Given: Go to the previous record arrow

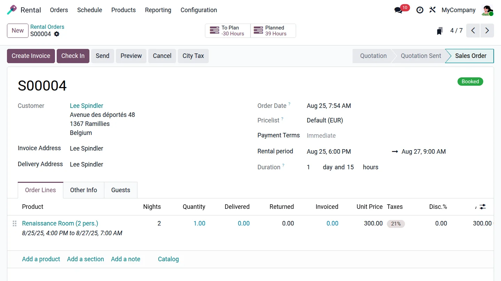Looking at the screenshot, I should click(x=473, y=31).
